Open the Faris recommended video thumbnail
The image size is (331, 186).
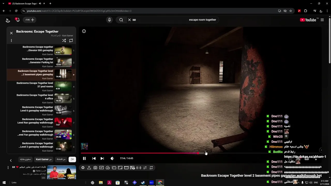(62, 173)
